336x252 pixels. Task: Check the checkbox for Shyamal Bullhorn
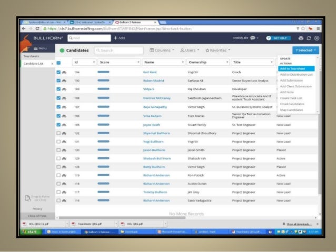pos(58,133)
